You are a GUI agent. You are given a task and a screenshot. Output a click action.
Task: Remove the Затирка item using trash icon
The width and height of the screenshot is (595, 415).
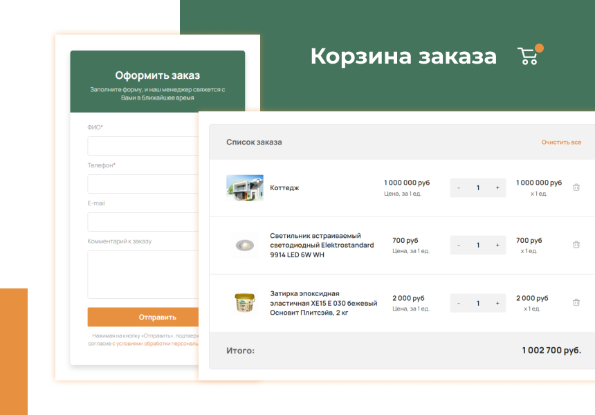click(576, 303)
